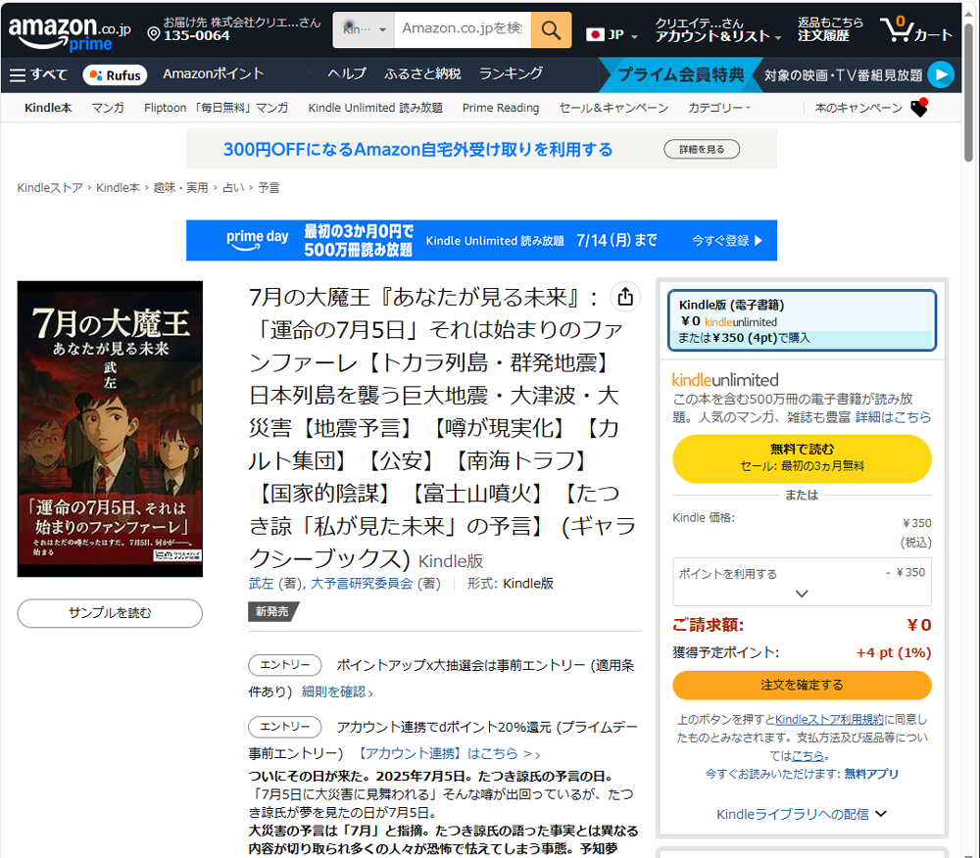This screenshot has width=980, height=858.
Task: Select the Kindle本 tab
Action: coord(48,108)
